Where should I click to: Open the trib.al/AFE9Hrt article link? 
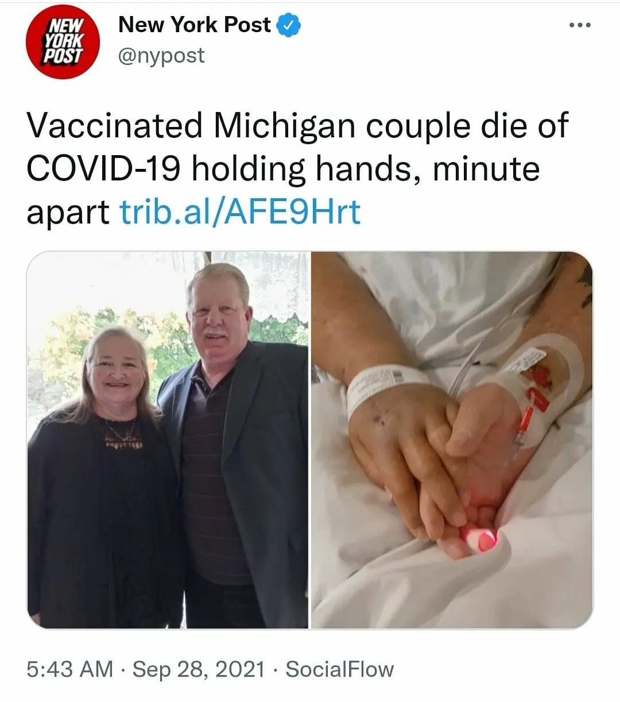[x=240, y=212]
